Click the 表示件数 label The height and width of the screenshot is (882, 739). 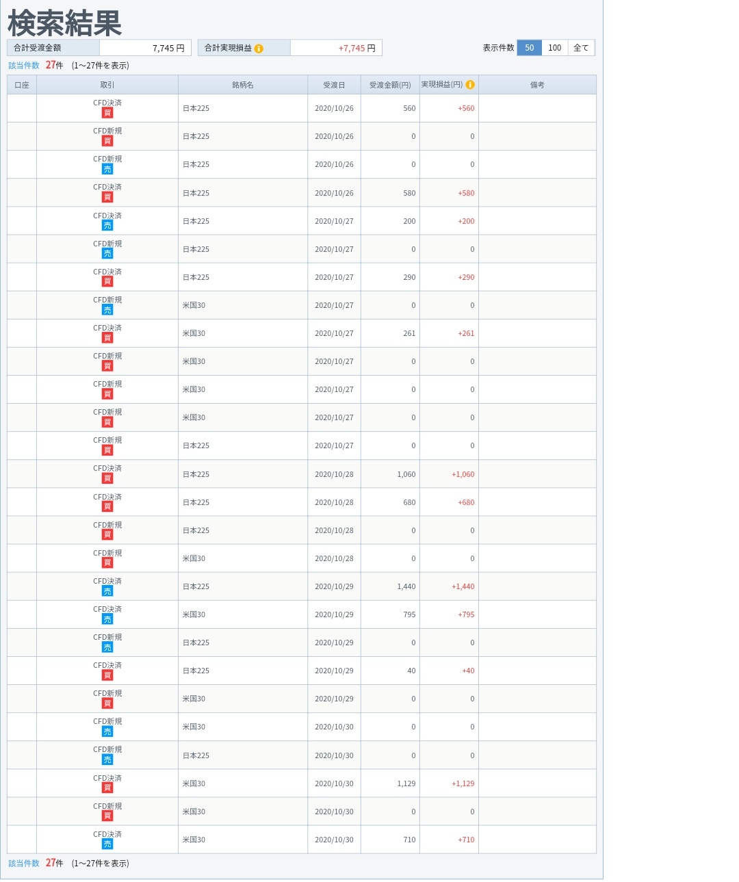pos(498,48)
